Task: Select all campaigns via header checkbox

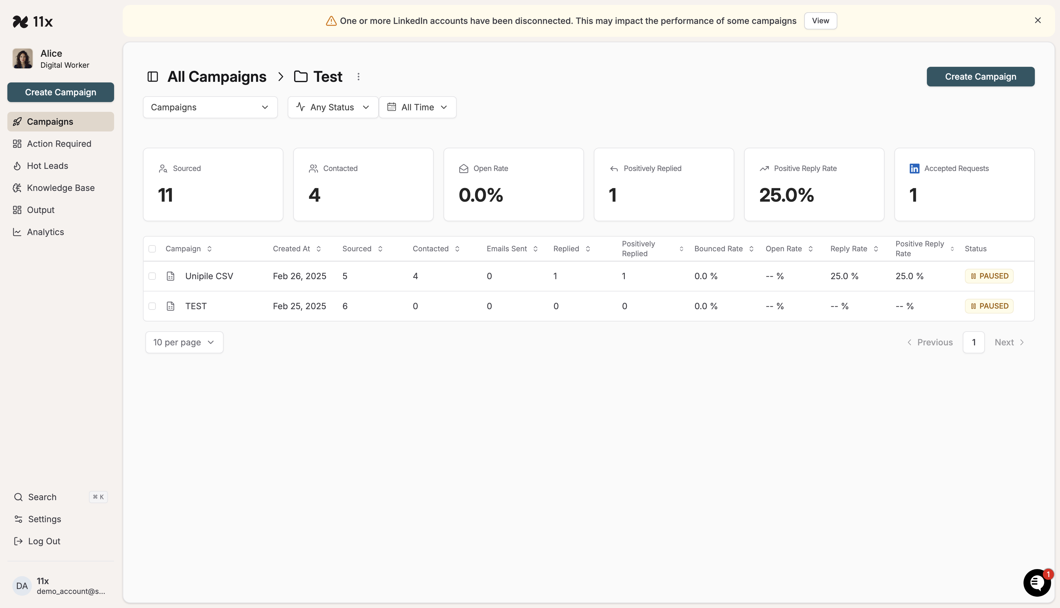Action: point(152,249)
